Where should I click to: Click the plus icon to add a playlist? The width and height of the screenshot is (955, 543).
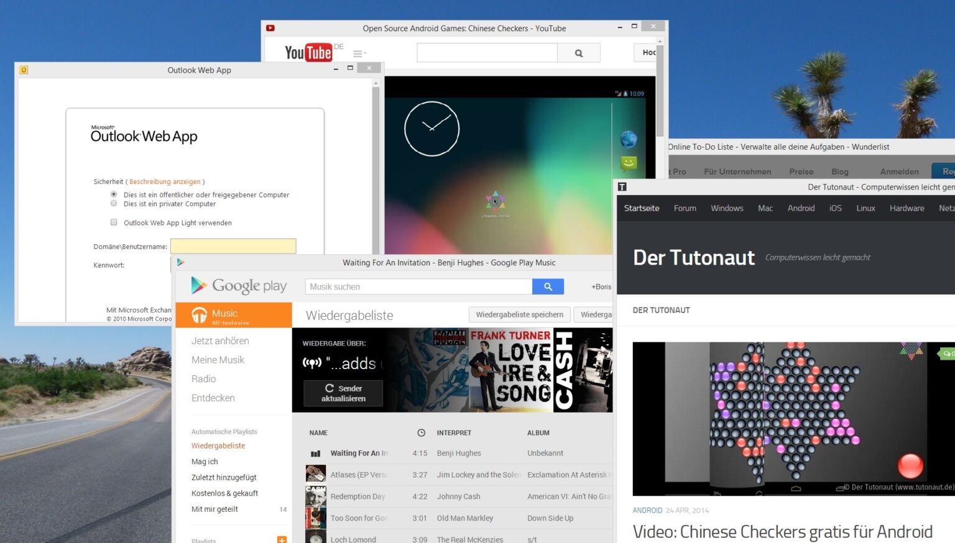click(x=282, y=539)
